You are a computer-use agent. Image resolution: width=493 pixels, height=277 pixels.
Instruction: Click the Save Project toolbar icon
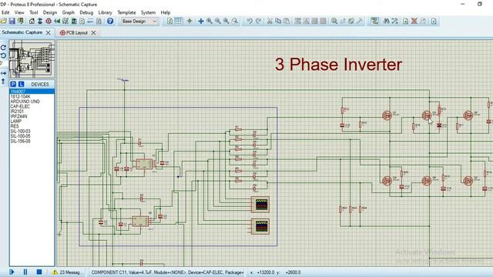[12, 21]
